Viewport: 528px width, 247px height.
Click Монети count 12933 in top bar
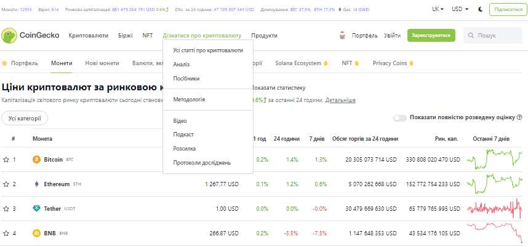tap(26, 10)
